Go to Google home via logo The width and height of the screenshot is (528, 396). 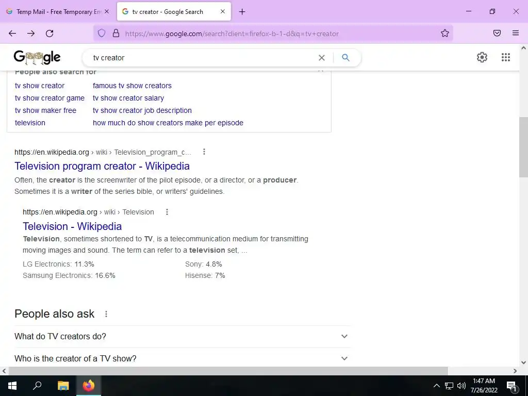tap(37, 58)
